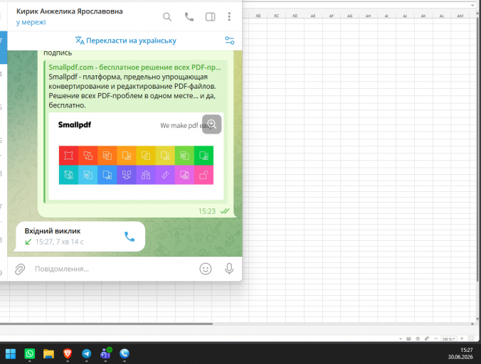The height and width of the screenshot is (364, 481).
Task: Open File Explorer from the taskbar
Action: pyautogui.click(x=48, y=353)
